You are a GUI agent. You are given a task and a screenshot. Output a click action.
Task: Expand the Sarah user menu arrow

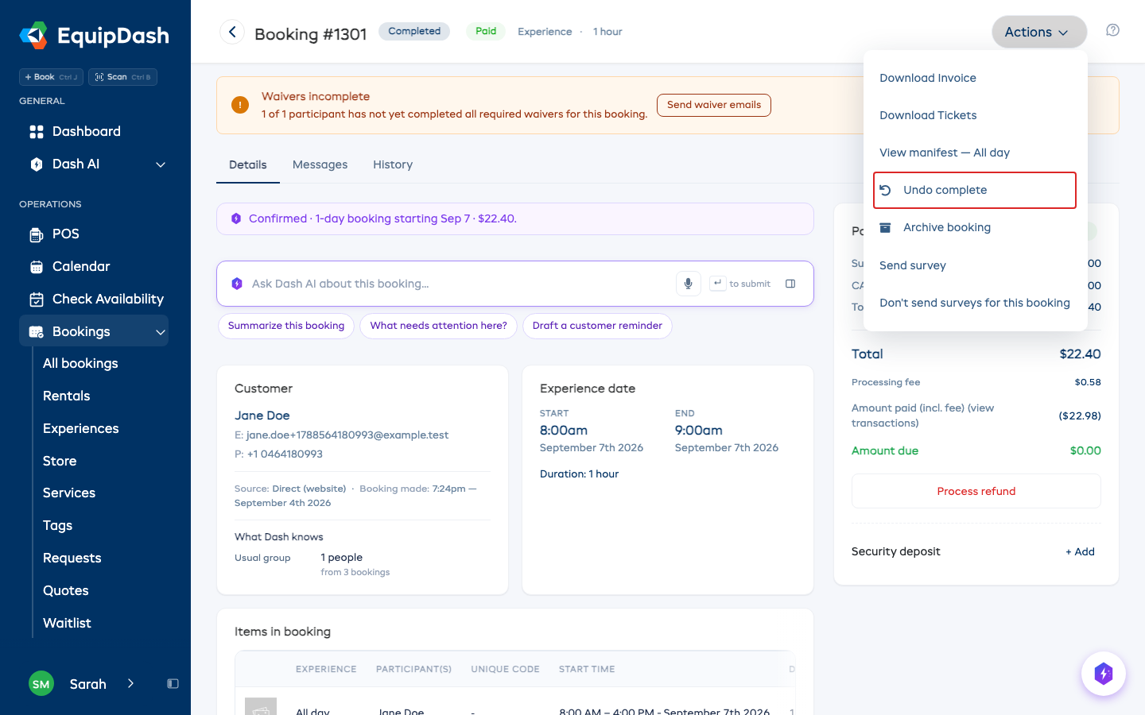(x=130, y=684)
